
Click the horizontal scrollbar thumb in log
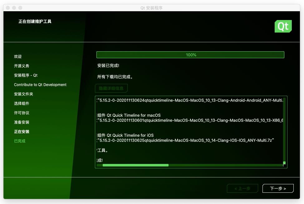click(x=135, y=165)
